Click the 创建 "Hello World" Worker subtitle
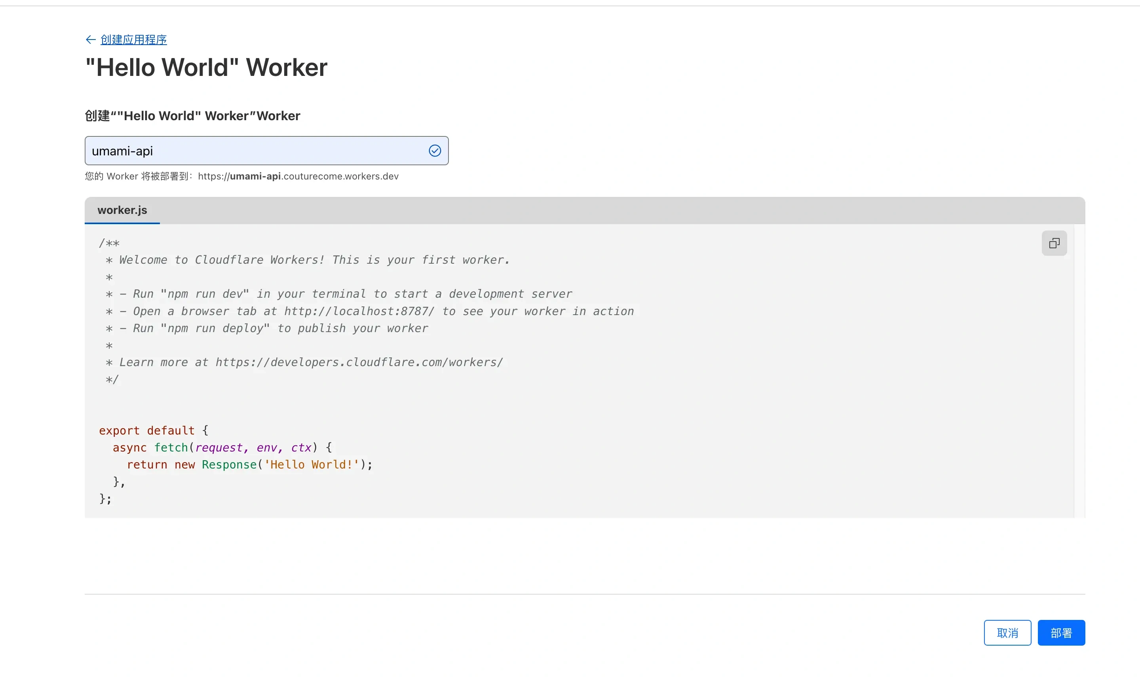1140x680 pixels. tap(192, 116)
